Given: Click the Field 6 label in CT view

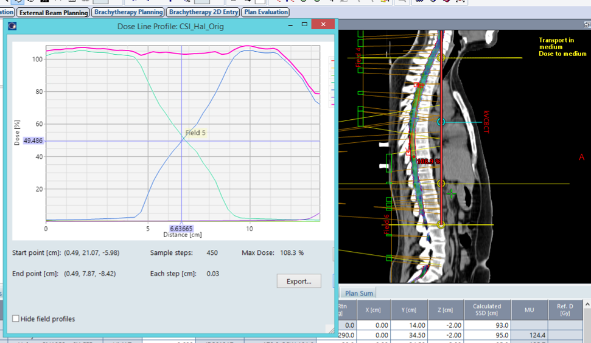Looking at the screenshot, I should click(x=386, y=224).
